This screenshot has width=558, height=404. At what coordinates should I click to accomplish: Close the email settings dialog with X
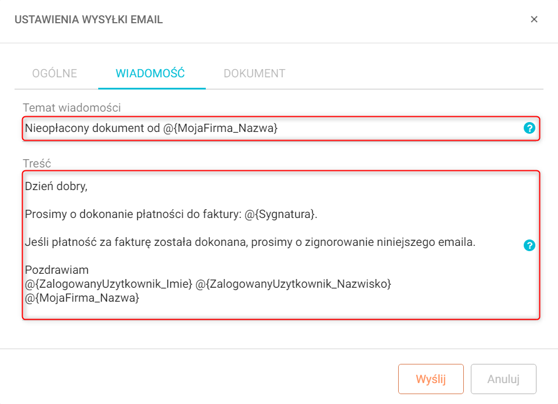[534, 19]
